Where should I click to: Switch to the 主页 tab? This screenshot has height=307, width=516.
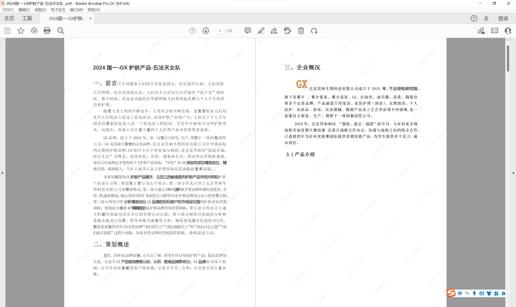10,18
